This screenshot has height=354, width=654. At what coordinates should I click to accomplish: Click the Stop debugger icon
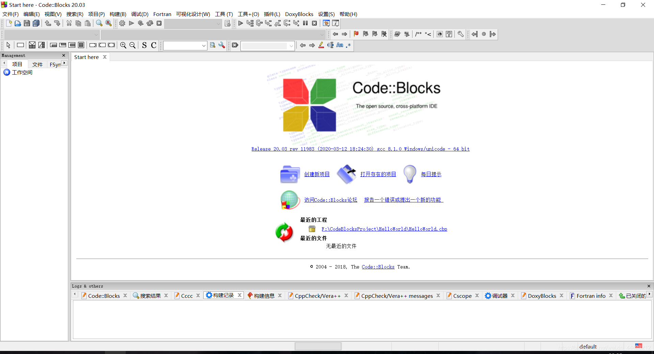pos(315,23)
